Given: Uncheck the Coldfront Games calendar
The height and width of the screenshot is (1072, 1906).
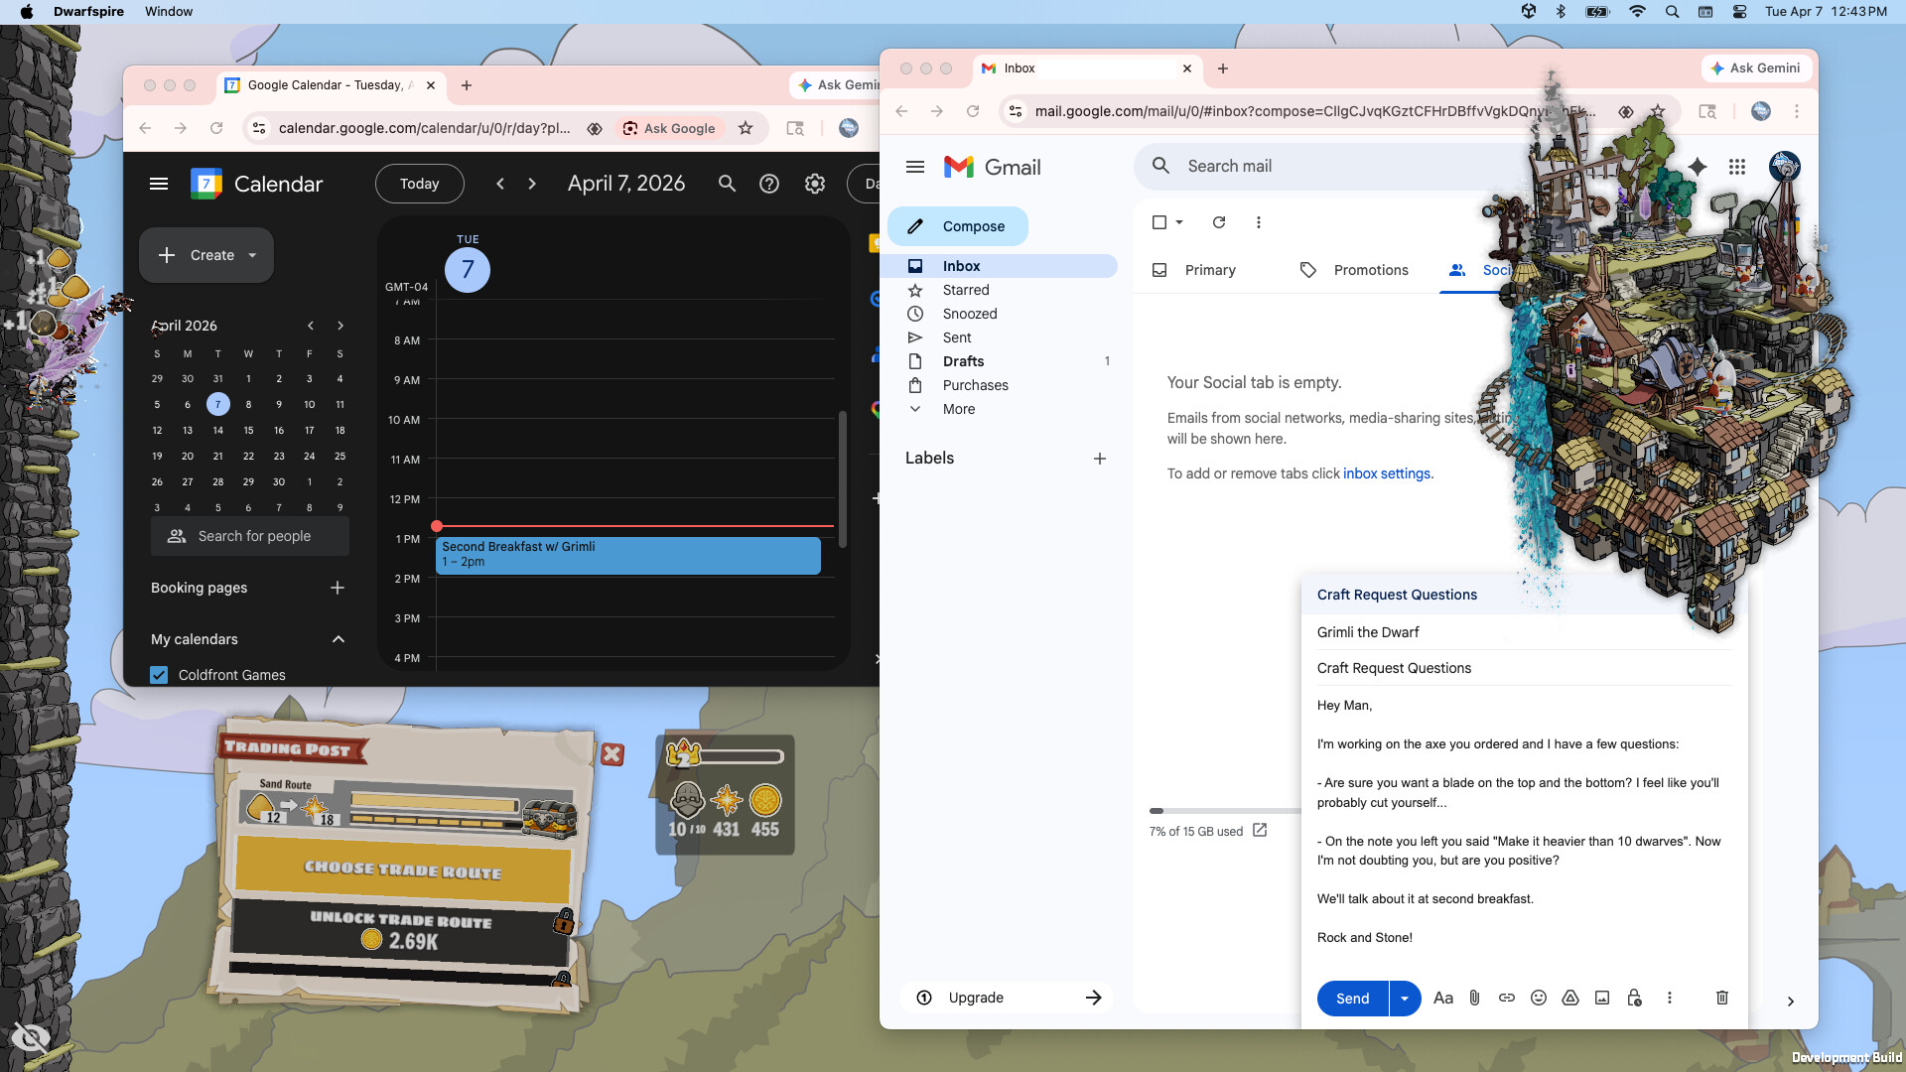Looking at the screenshot, I should [159, 675].
